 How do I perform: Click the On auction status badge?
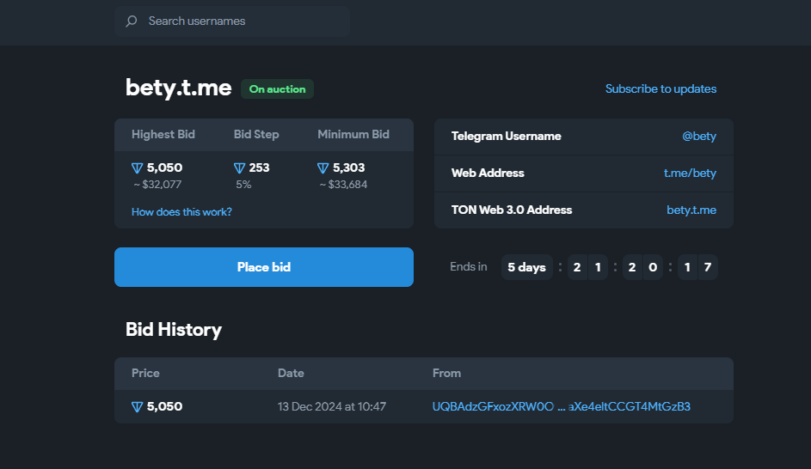click(277, 88)
